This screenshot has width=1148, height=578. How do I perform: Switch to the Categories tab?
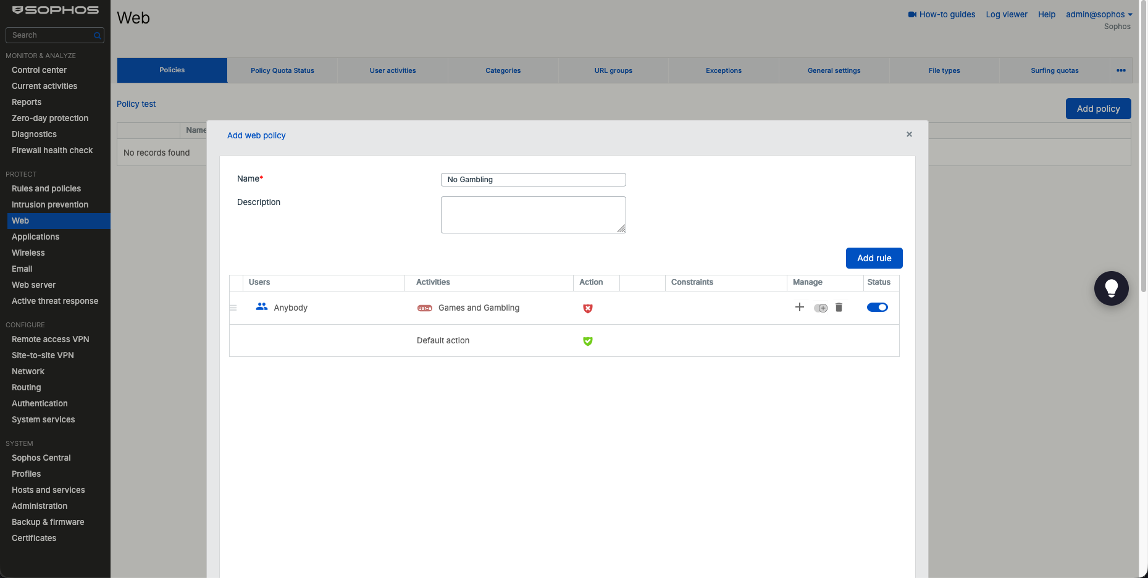(x=503, y=70)
